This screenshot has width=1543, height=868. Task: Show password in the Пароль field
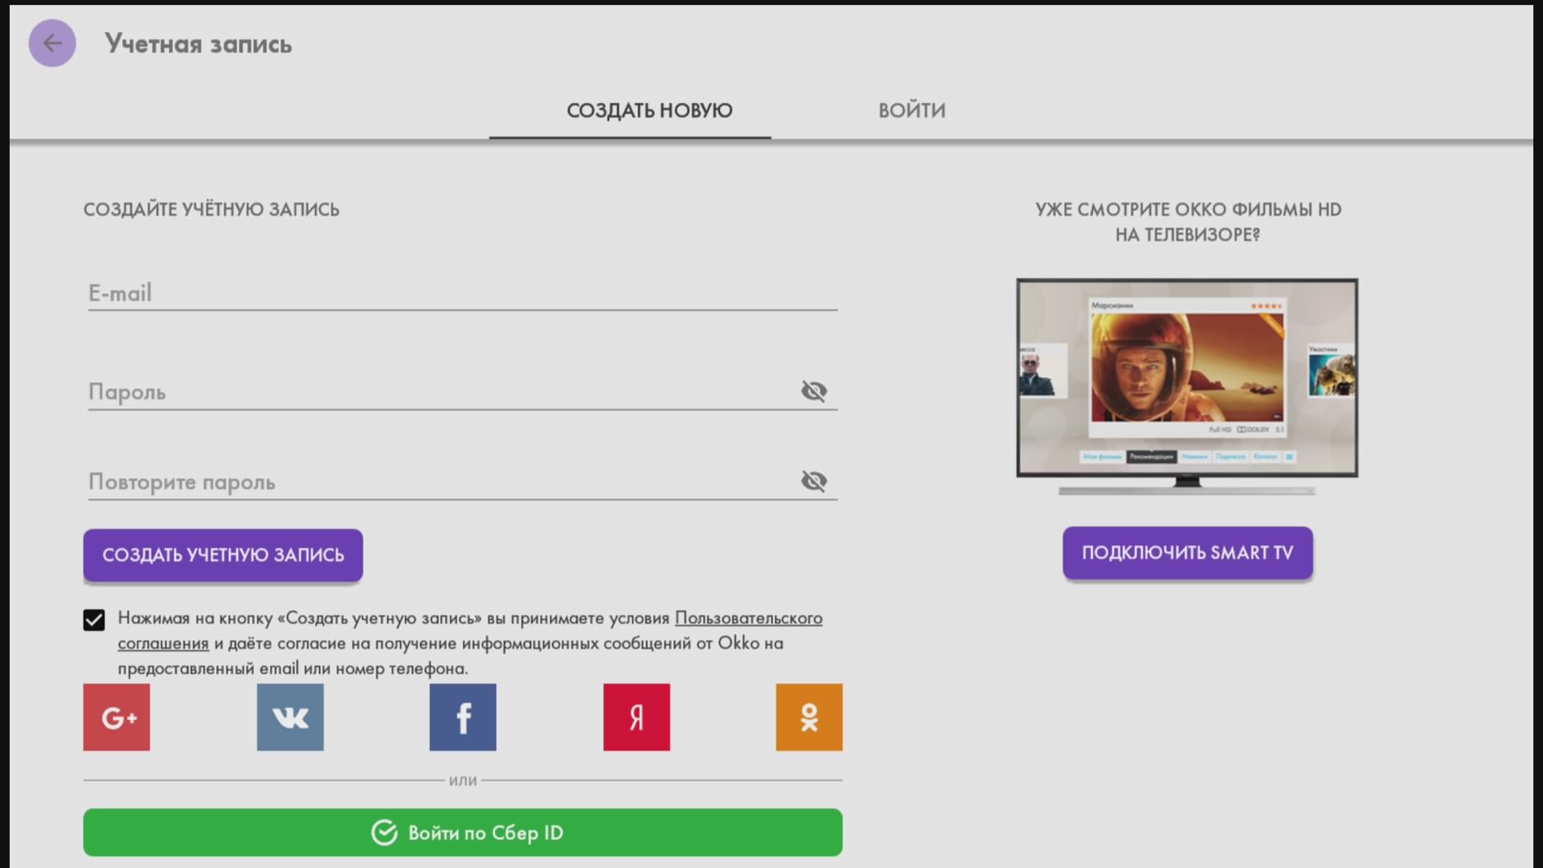point(814,391)
